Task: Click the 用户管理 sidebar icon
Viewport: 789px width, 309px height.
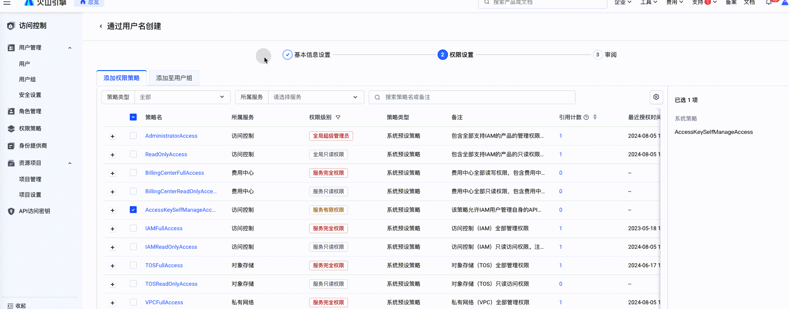Action: tap(11, 48)
